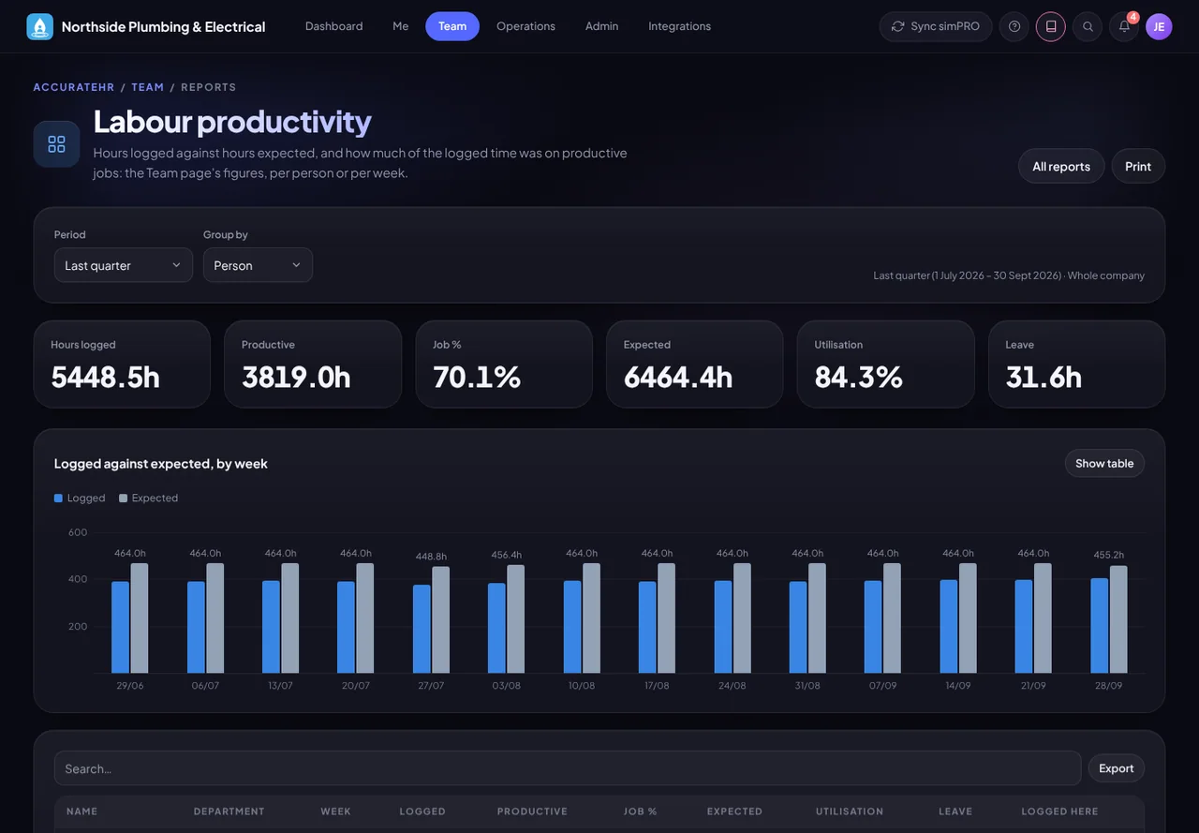Click the Job % 70.1% card

point(504,364)
